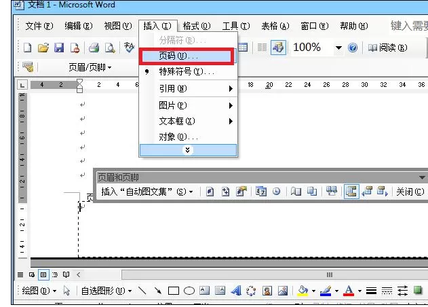This screenshot has width=428, height=307.
Task: Click the Open folder icon
Action: [x=43, y=48]
